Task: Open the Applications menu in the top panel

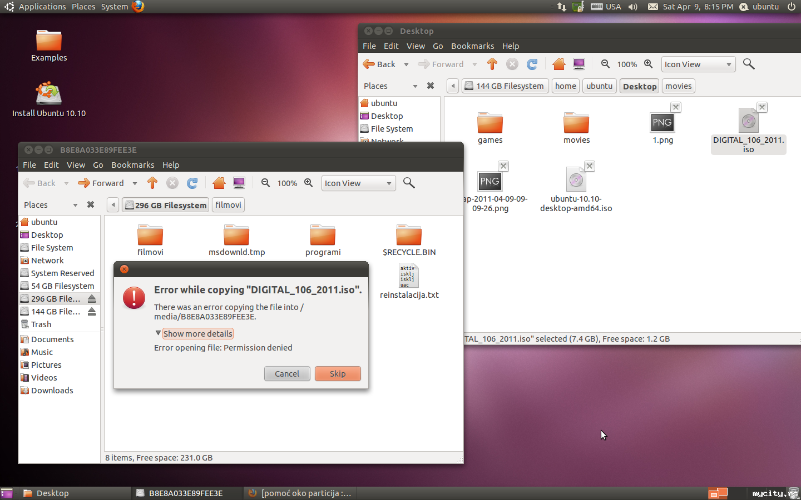Action: [42, 7]
